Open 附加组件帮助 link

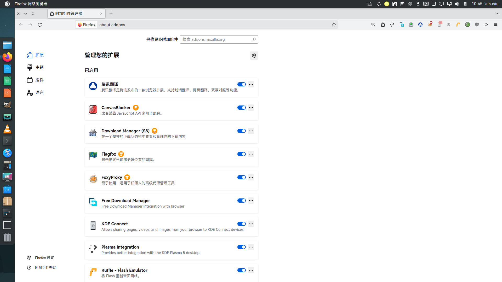click(42, 268)
